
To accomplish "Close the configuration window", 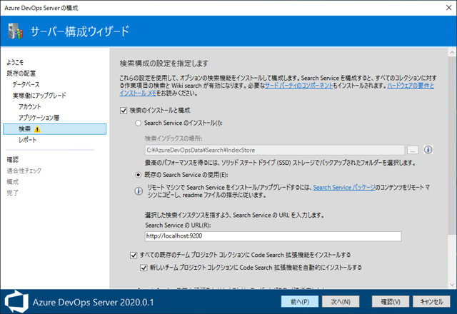I will point(449,8).
